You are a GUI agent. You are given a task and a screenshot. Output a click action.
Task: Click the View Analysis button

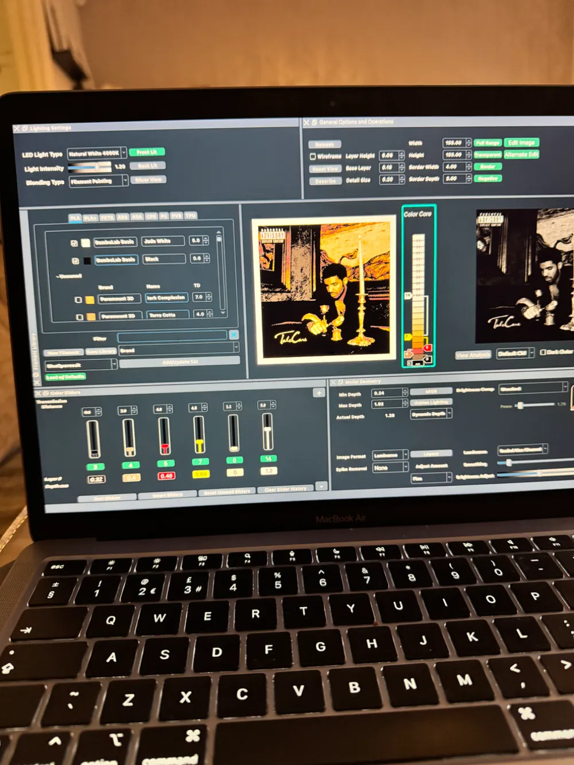point(473,355)
